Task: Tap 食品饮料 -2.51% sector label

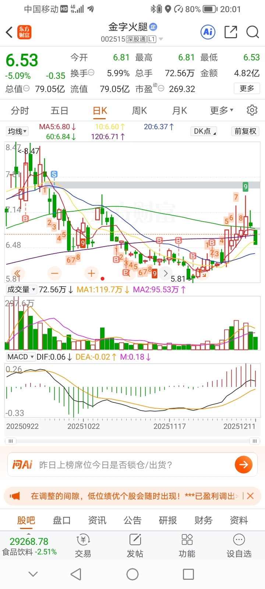Action: tap(29, 552)
